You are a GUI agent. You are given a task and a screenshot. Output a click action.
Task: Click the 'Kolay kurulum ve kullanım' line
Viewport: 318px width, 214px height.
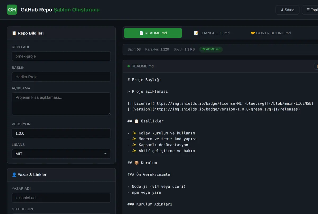(161, 133)
